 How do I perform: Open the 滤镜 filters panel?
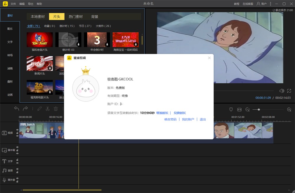[x=10, y=69]
